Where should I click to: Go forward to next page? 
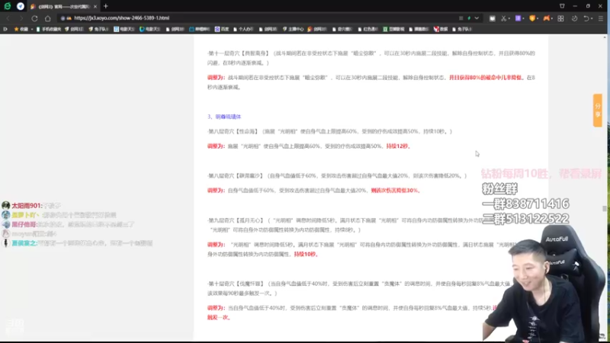point(21,18)
